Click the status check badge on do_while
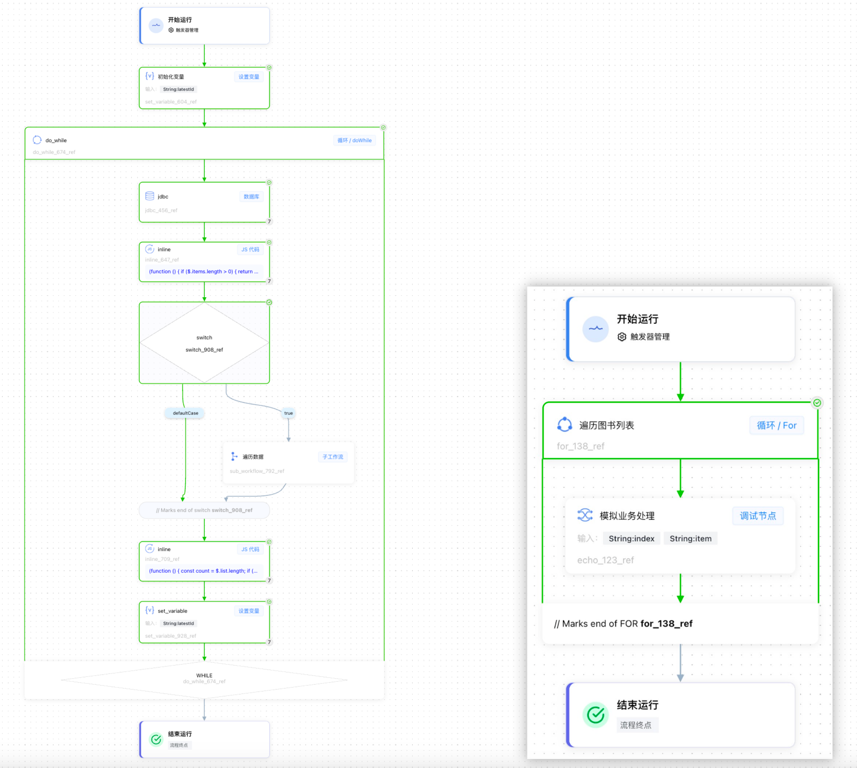 coord(383,127)
